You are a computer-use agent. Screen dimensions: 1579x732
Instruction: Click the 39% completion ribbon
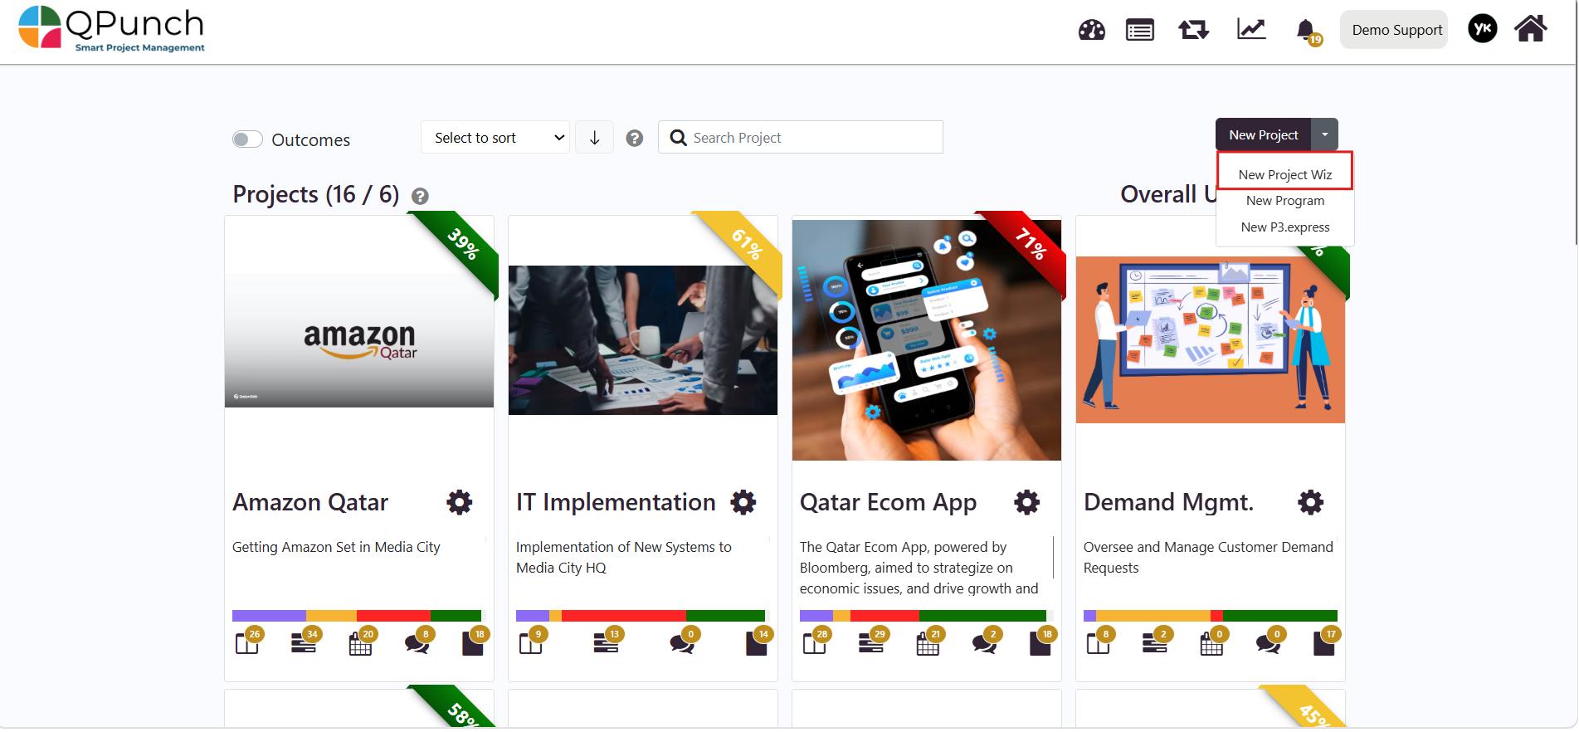click(461, 246)
